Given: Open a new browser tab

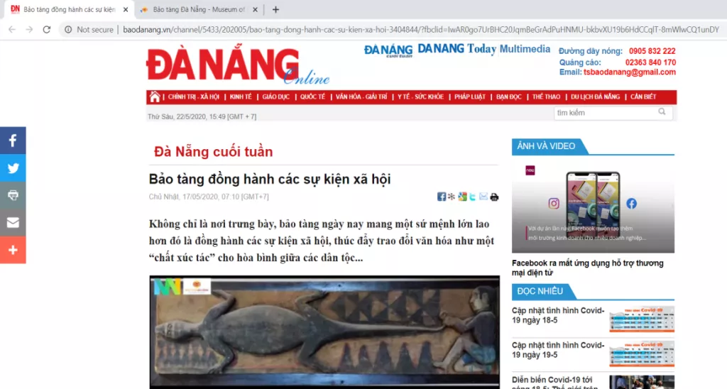Looking at the screenshot, I should click(275, 9).
